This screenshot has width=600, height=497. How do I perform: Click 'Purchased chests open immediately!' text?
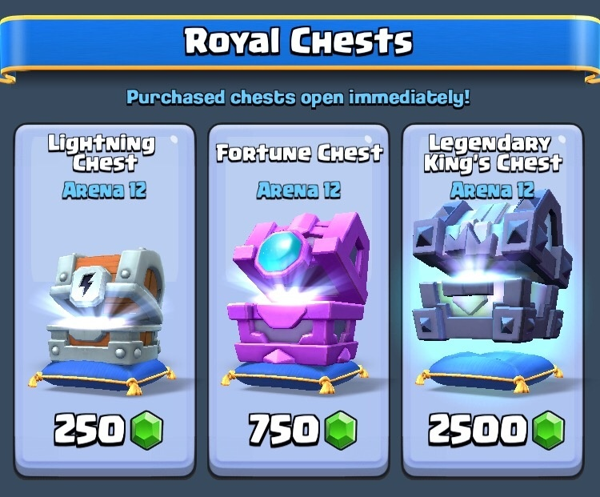tap(298, 98)
